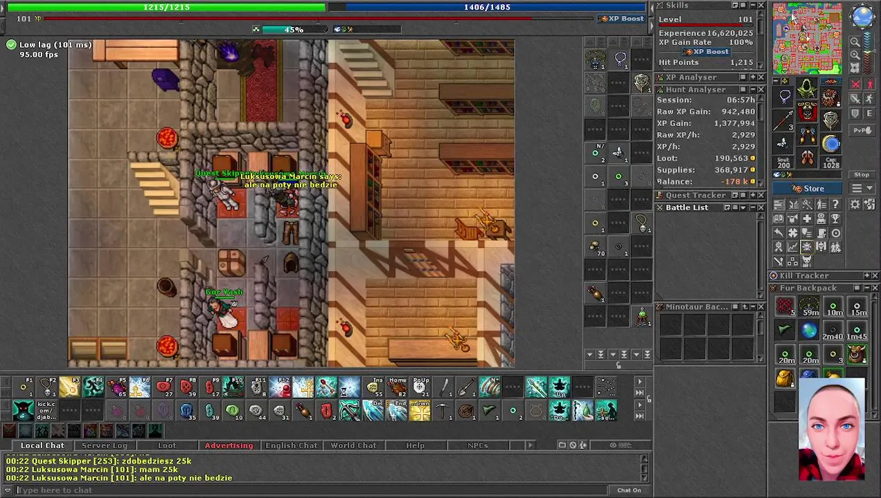Toggle Chat On mode
881x498 pixels.
(x=629, y=490)
